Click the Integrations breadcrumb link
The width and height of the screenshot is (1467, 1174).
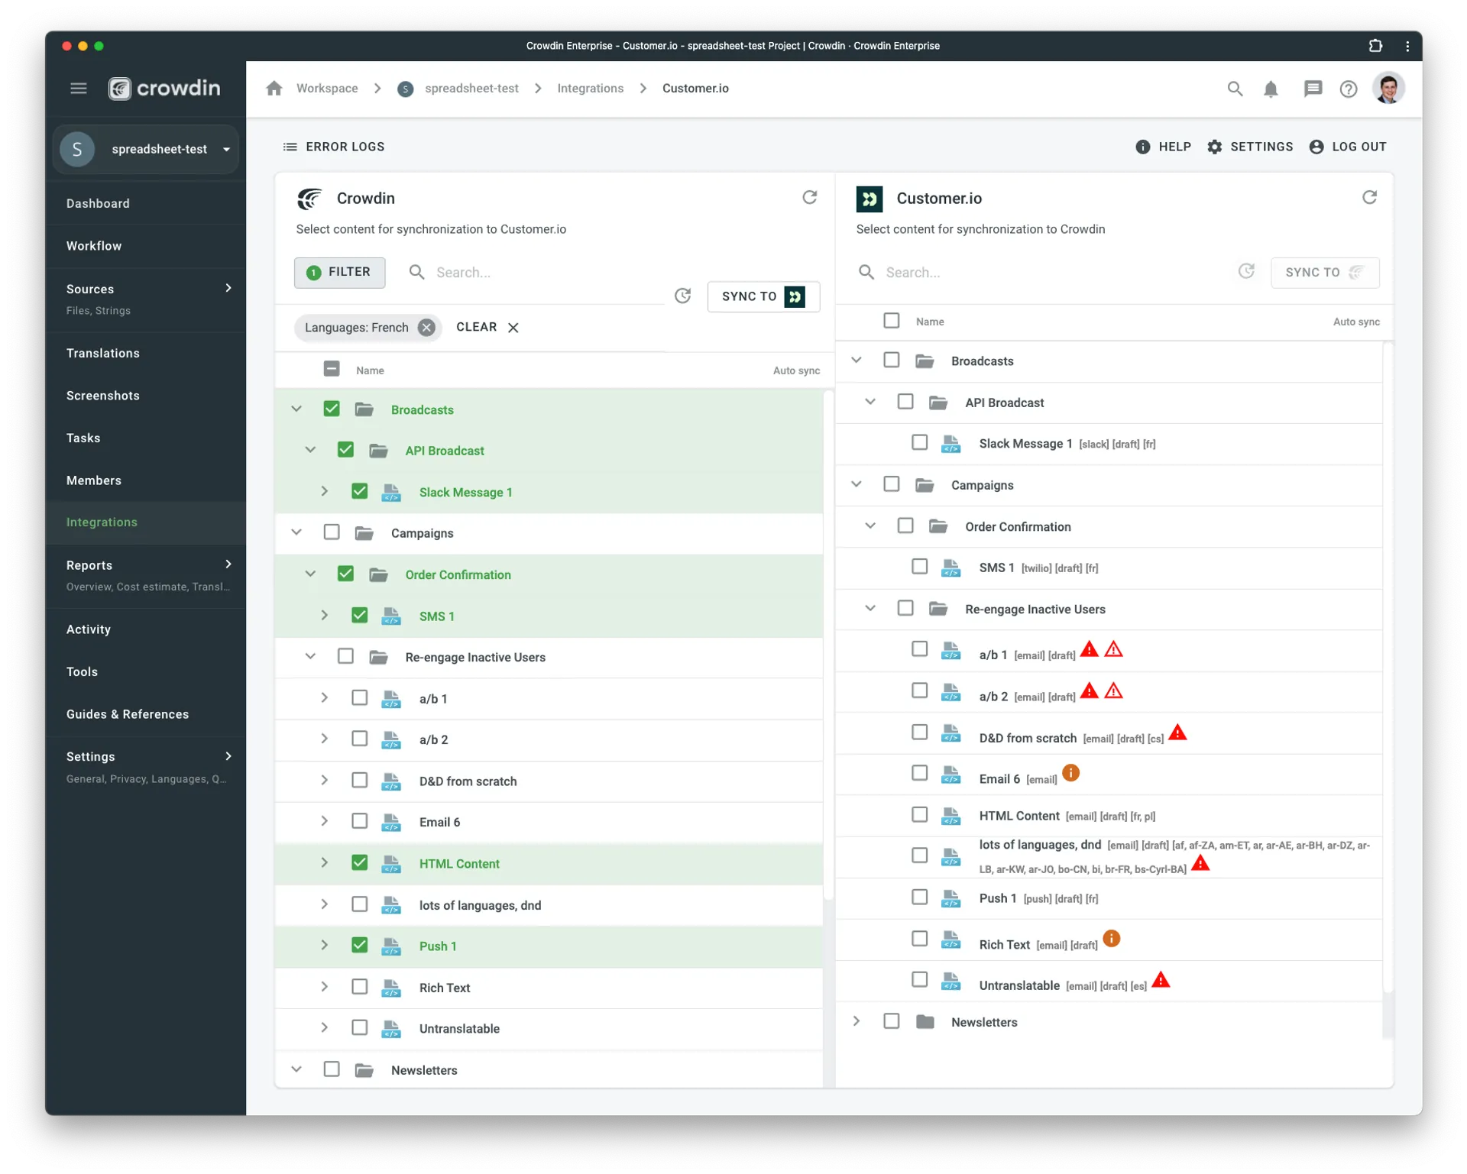click(x=590, y=89)
